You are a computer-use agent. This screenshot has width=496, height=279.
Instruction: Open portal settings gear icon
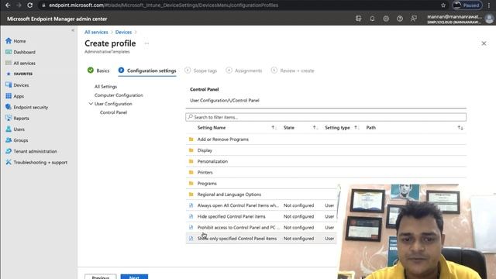coord(386,19)
